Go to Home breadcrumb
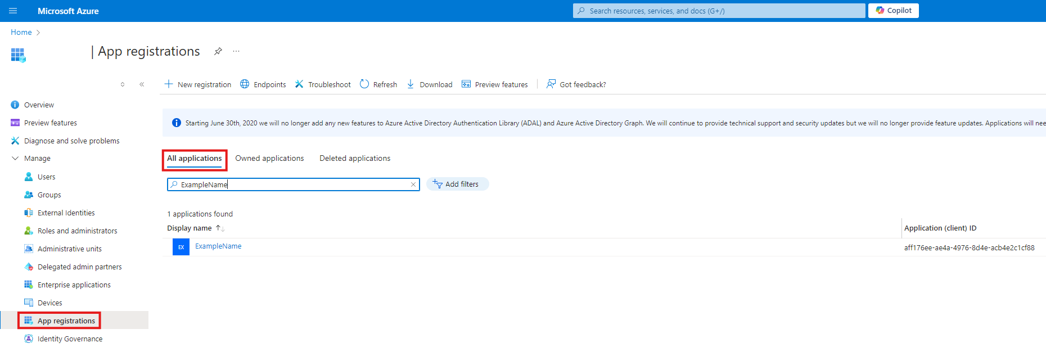This screenshot has height=347, width=1046. [x=21, y=32]
